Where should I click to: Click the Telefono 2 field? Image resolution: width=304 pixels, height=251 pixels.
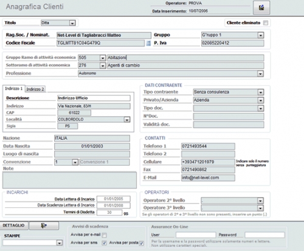point(208,154)
